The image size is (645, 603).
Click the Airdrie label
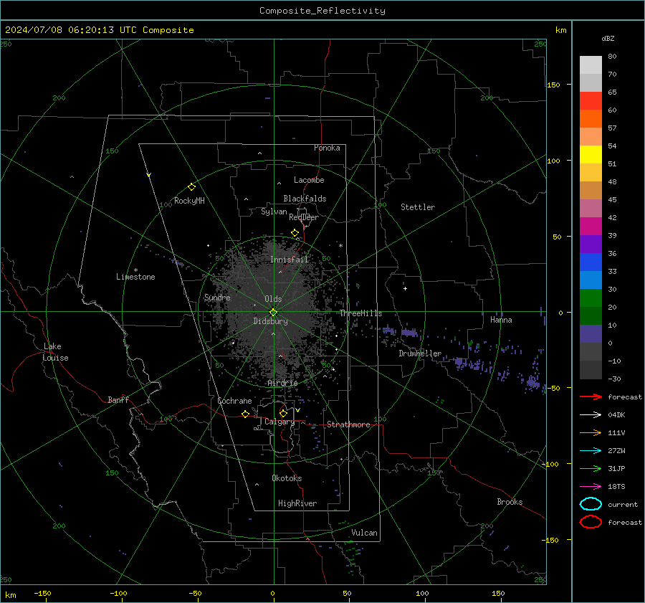coord(282,383)
